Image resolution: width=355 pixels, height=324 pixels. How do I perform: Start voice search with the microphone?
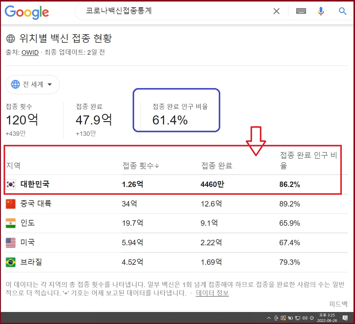coord(321,11)
